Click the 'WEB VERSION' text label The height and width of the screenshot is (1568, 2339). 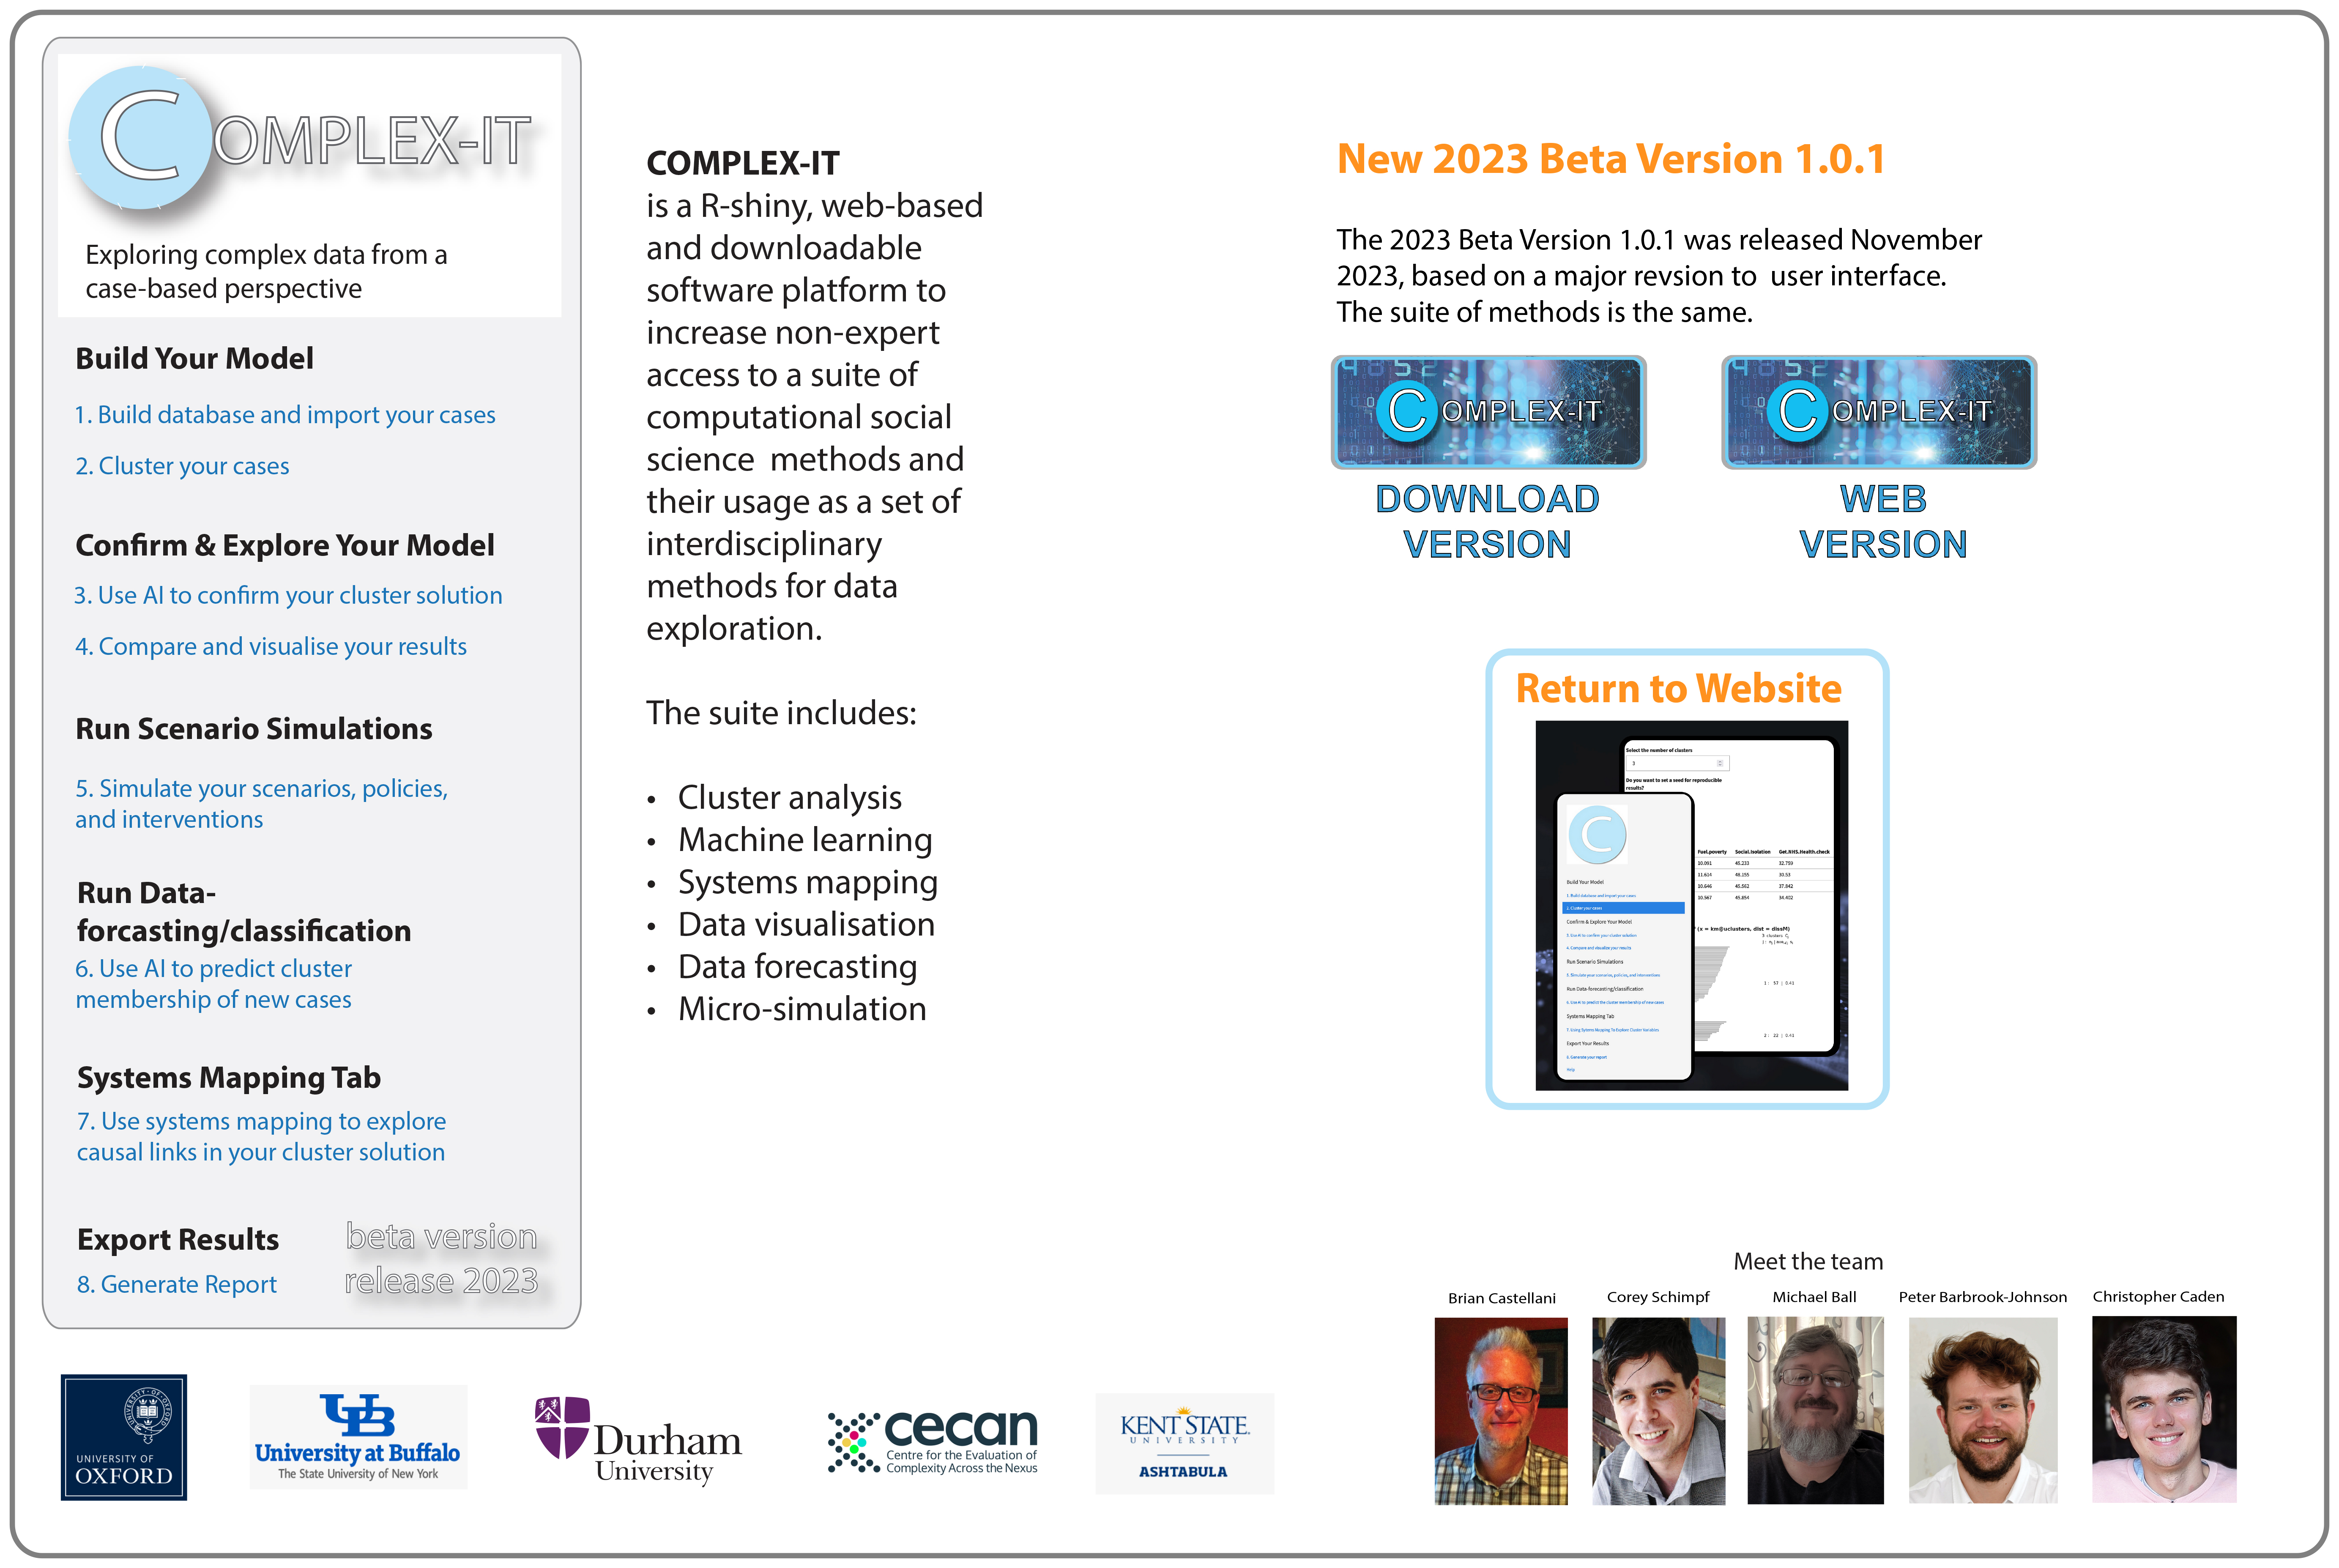1883,522
